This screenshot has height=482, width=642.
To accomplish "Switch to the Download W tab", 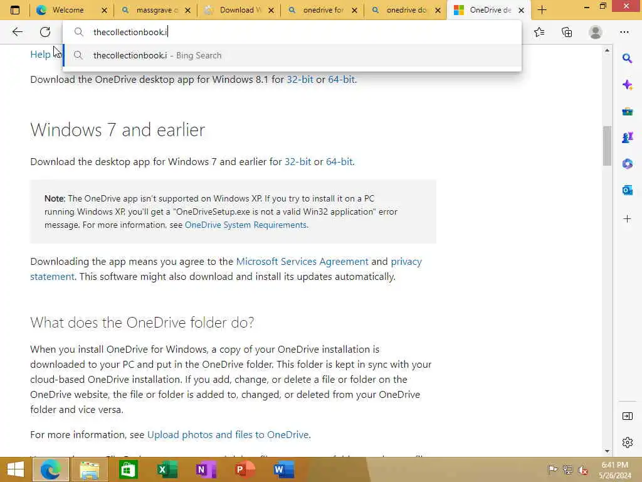I will click(236, 10).
